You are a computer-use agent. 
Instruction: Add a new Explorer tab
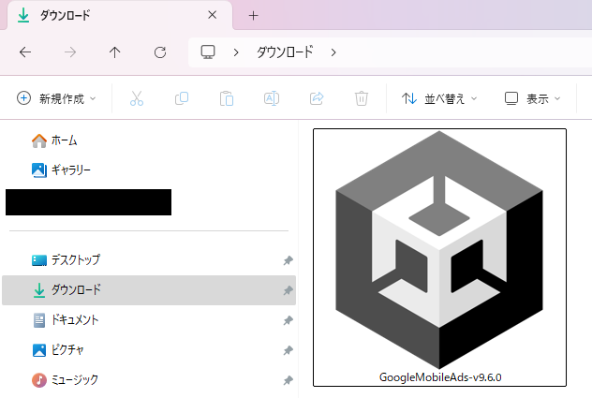point(253,16)
